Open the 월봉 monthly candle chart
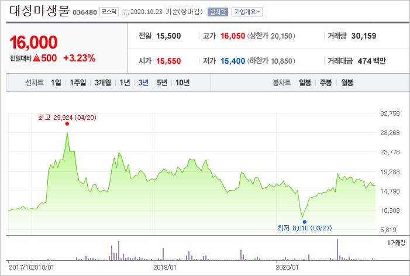Screen dimensions: 410x276 click(347, 83)
